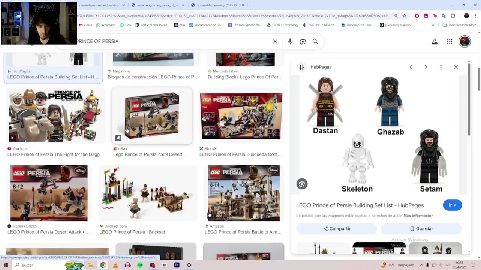The image size is (481, 270).
Task: Open Spotify from the taskbar
Action: (x=140, y=265)
